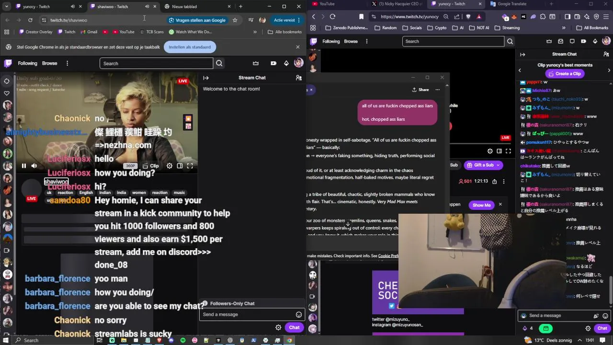This screenshot has width=613, height=345.
Task: Toggle fullscreen on yunocy player
Action: [x=508, y=151]
